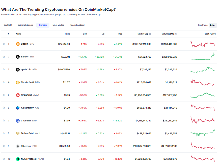This screenshot has width=221, height=165.
Task: Toggle watchlist star for apM Coin
Action: click(x=4, y=70)
